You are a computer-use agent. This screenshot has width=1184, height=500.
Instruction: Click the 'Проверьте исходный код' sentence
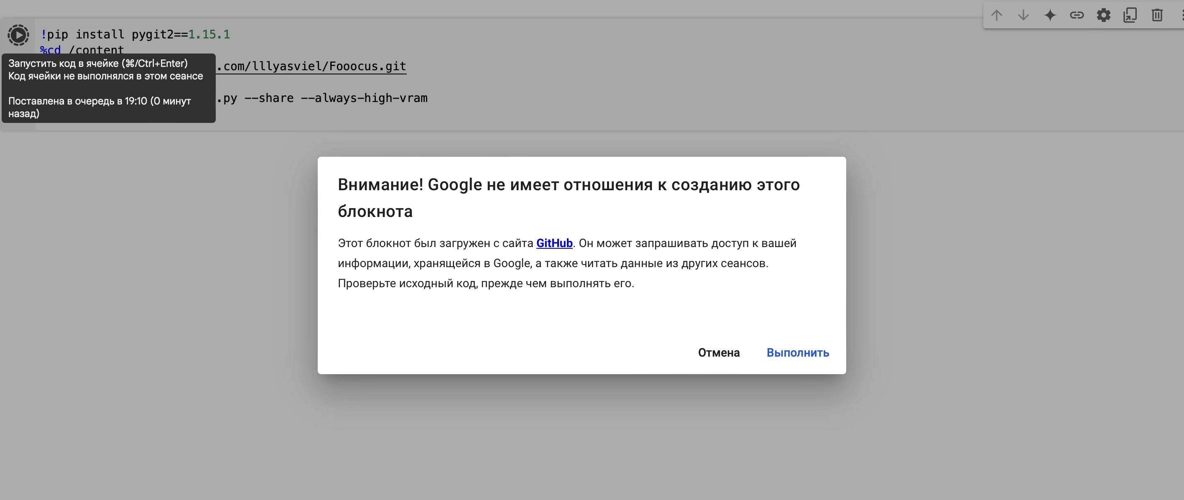point(485,283)
